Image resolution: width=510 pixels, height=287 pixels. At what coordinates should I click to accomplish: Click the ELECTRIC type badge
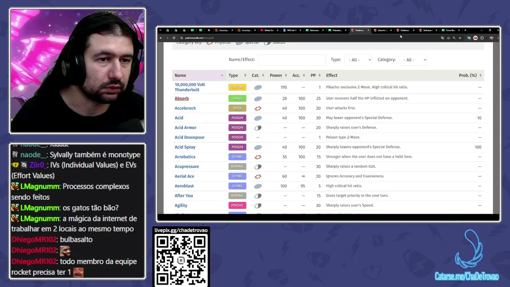pos(237,87)
